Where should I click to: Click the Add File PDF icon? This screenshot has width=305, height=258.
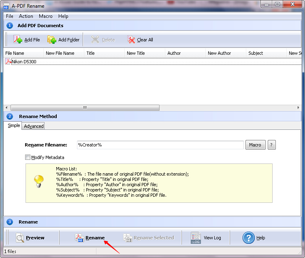pyautogui.click(x=18, y=39)
